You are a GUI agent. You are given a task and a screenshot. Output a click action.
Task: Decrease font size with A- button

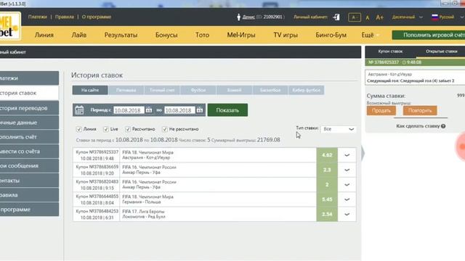[355, 17]
